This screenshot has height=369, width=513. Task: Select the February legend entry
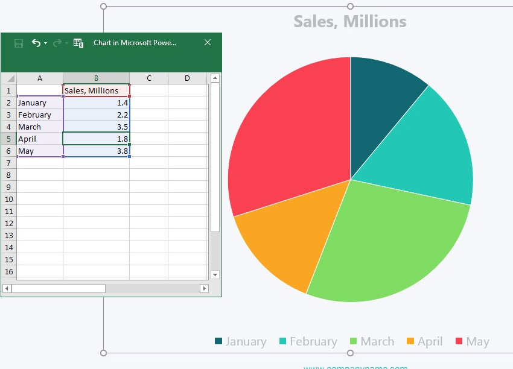coord(308,341)
